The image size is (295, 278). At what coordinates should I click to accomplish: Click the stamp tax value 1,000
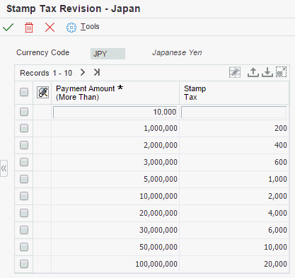277,179
